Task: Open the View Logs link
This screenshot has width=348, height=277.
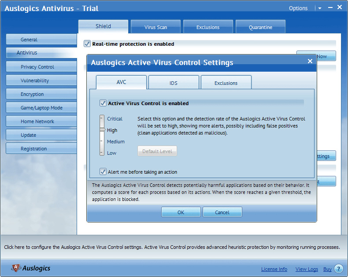Action: (x=307, y=269)
